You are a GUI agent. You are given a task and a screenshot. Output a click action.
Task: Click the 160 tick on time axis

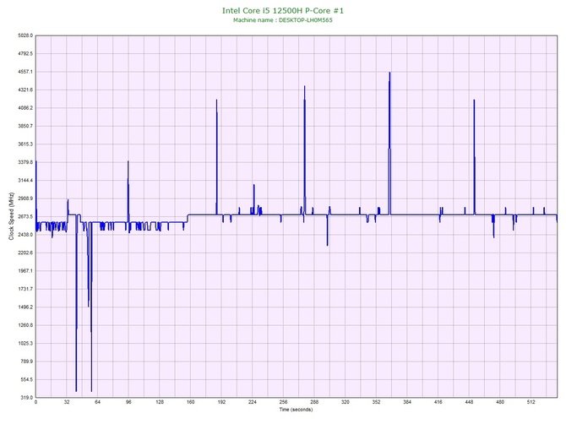tap(191, 402)
